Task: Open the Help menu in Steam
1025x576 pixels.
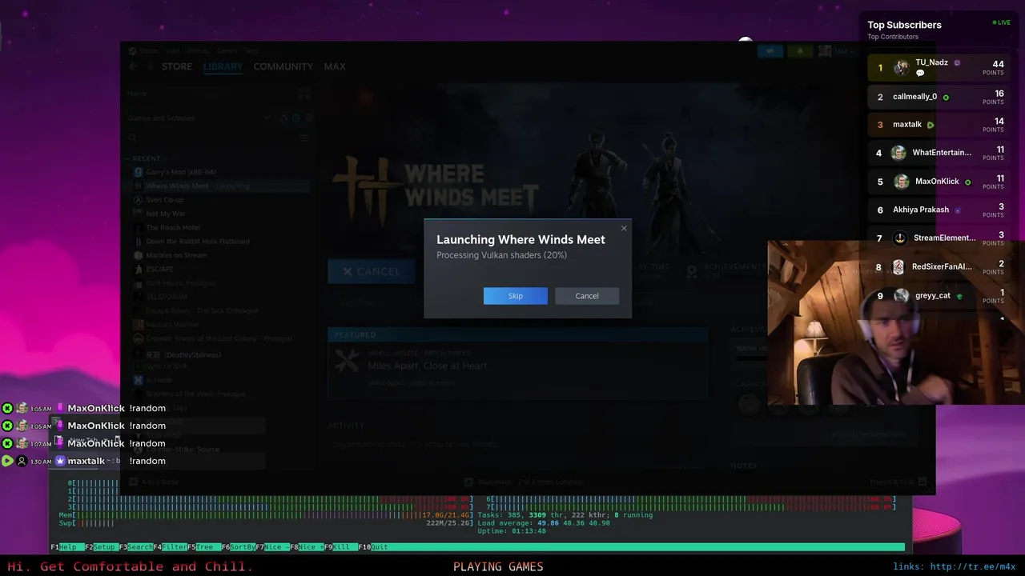Action: [x=251, y=51]
